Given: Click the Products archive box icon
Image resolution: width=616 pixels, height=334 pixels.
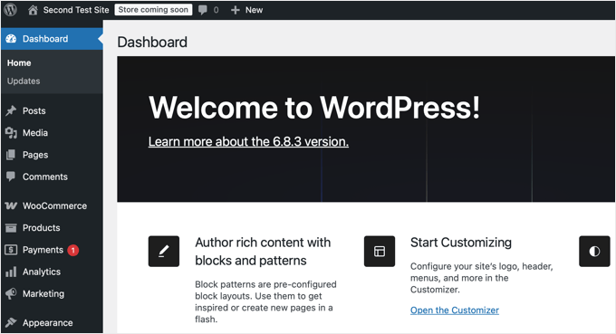Looking at the screenshot, I should pyautogui.click(x=11, y=227).
